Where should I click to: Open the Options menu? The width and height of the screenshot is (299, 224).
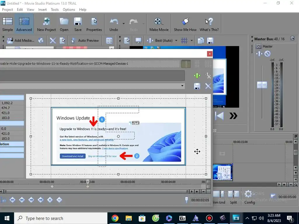click(x=69, y=10)
